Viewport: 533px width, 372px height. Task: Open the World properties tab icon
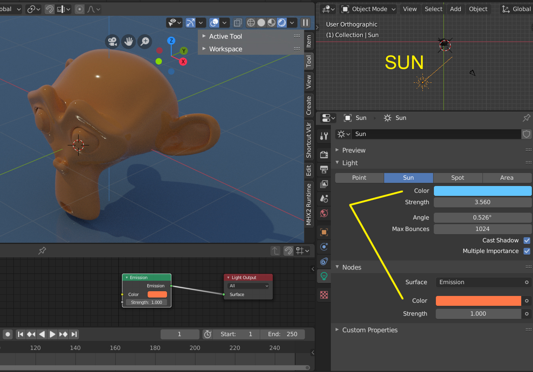[x=324, y=213]
